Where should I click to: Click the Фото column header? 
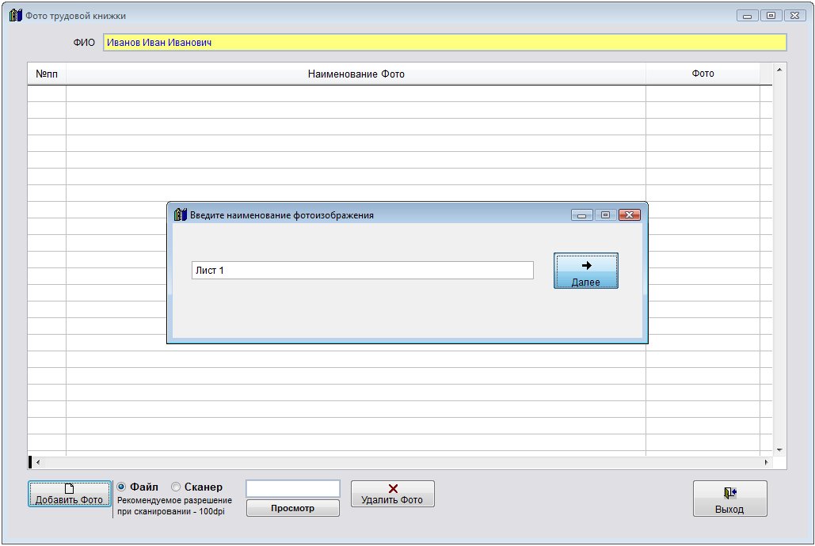(x=703, y=74)
